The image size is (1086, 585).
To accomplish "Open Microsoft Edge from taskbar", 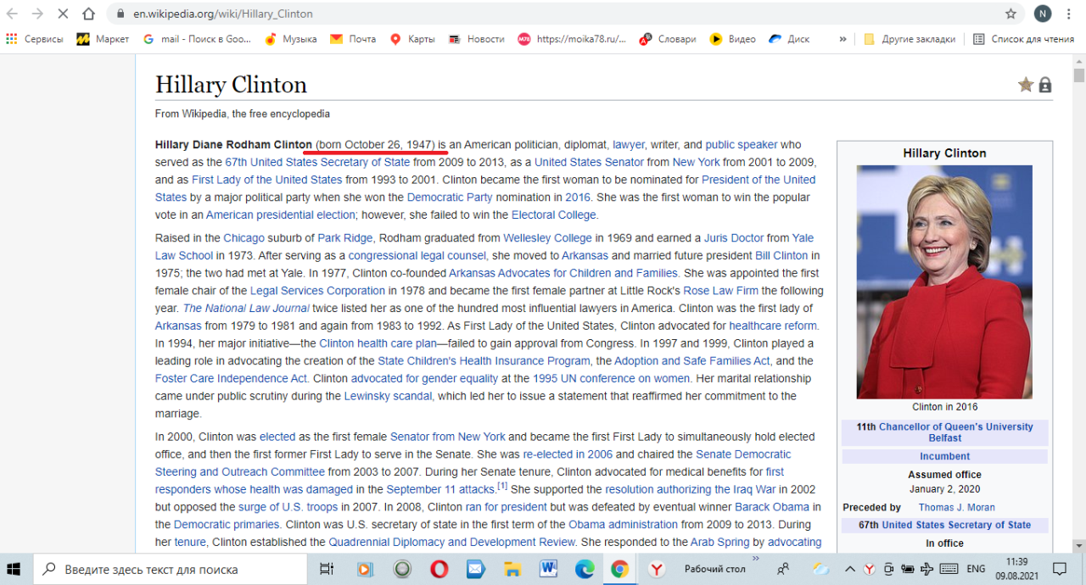I will [x=585, y=569].
